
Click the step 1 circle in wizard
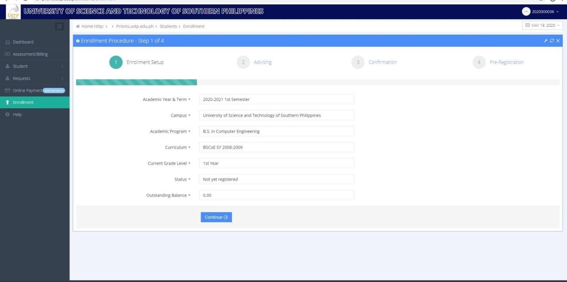[x=116, y=62]
